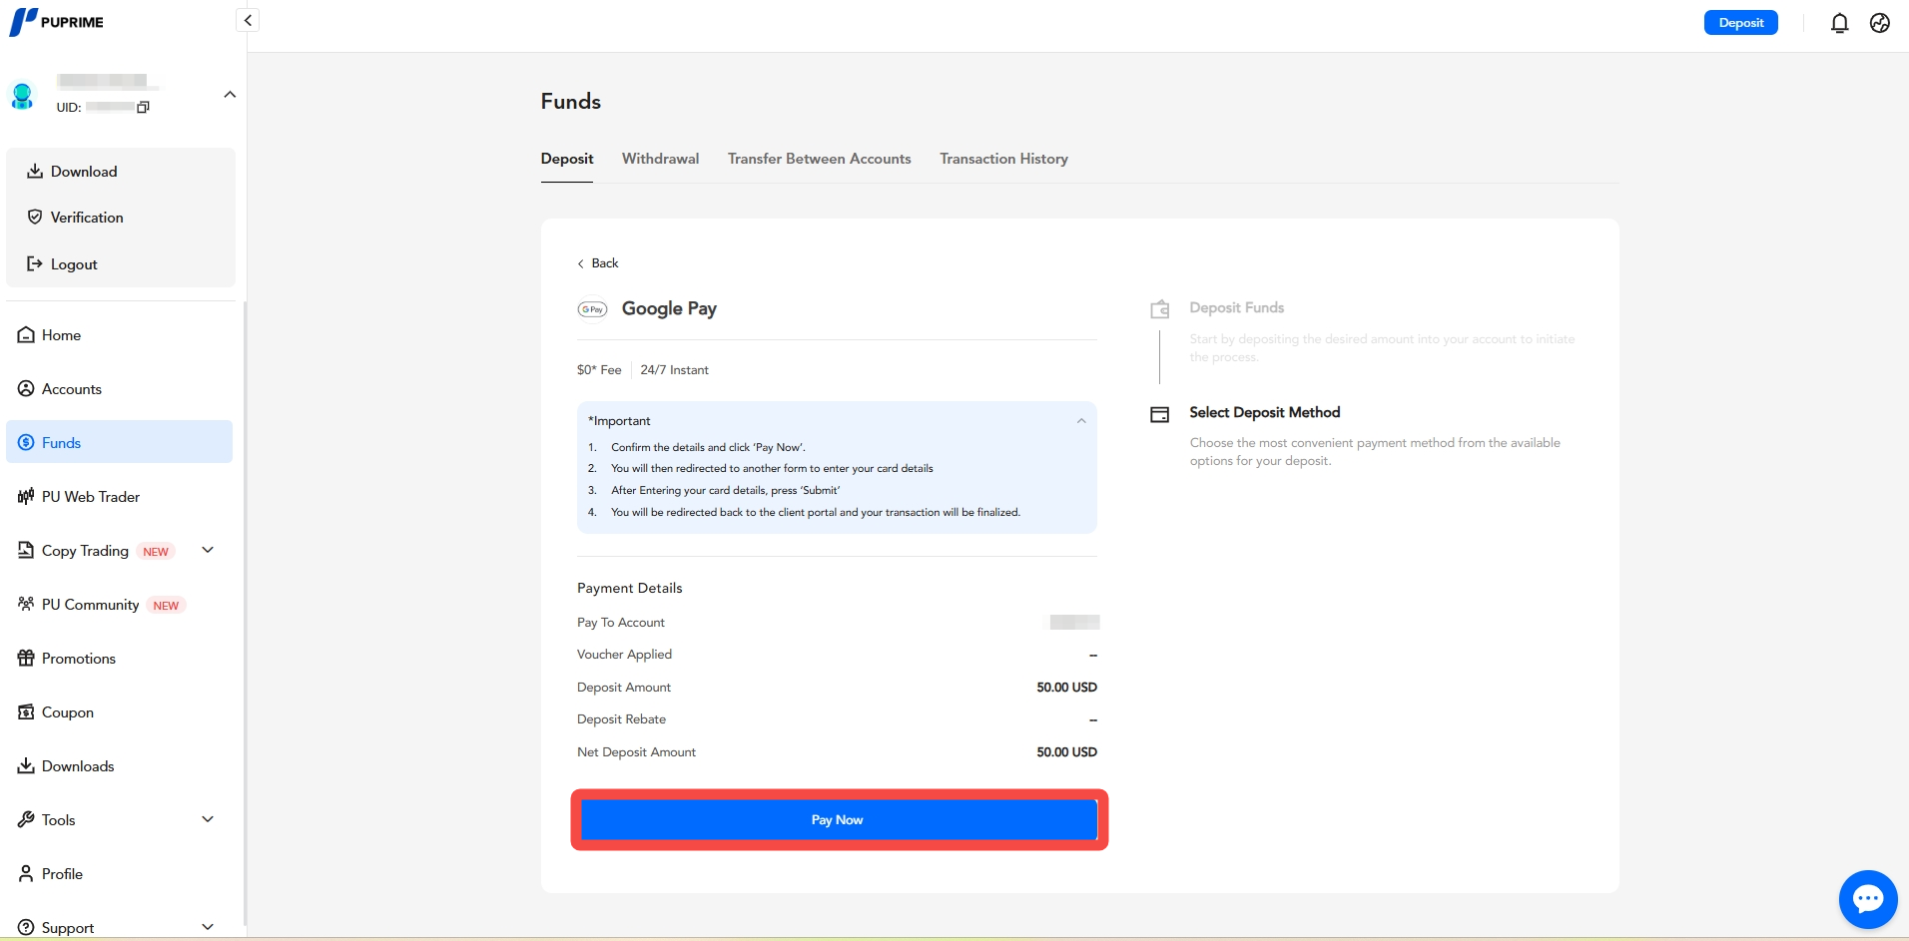Open Verification in the profile menu
Screen dimensions: 1909x941
click(121, 218)
